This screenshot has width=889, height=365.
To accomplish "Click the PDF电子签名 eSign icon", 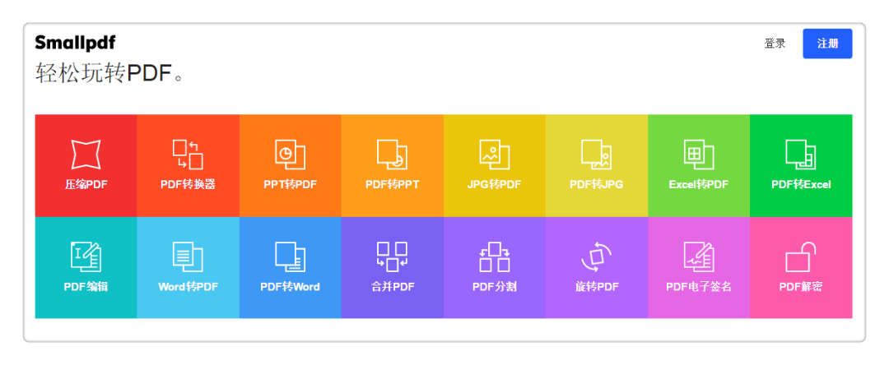I will click(698, 256).
